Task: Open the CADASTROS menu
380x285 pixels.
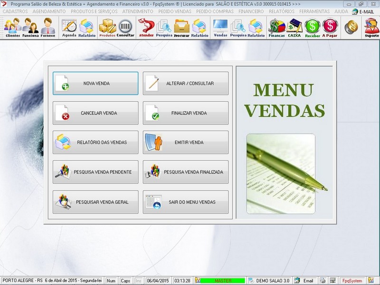Action: coord(15,11)
